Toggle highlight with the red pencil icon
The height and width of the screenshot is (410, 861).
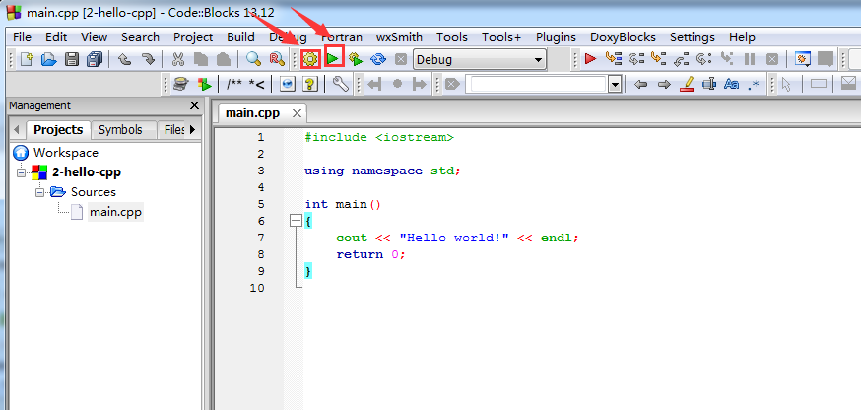[x=687, y=84]
